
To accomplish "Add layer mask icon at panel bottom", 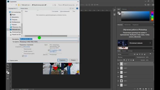I will pos(140,89).
